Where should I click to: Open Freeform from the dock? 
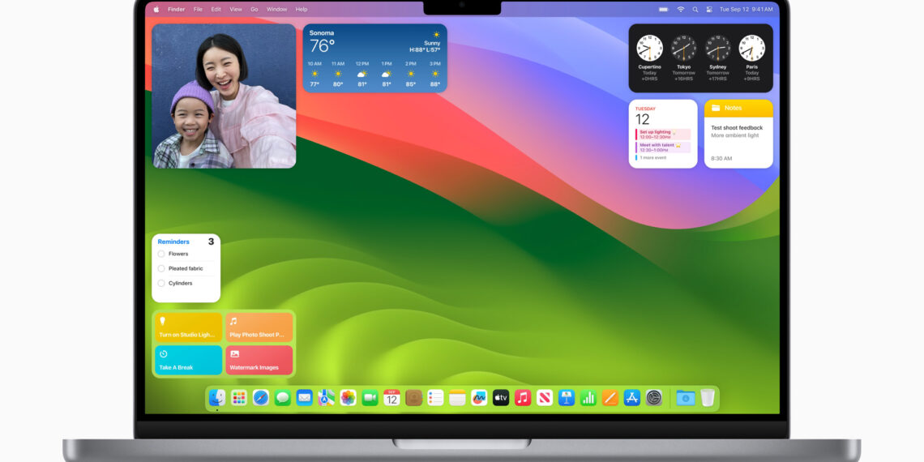479,397
